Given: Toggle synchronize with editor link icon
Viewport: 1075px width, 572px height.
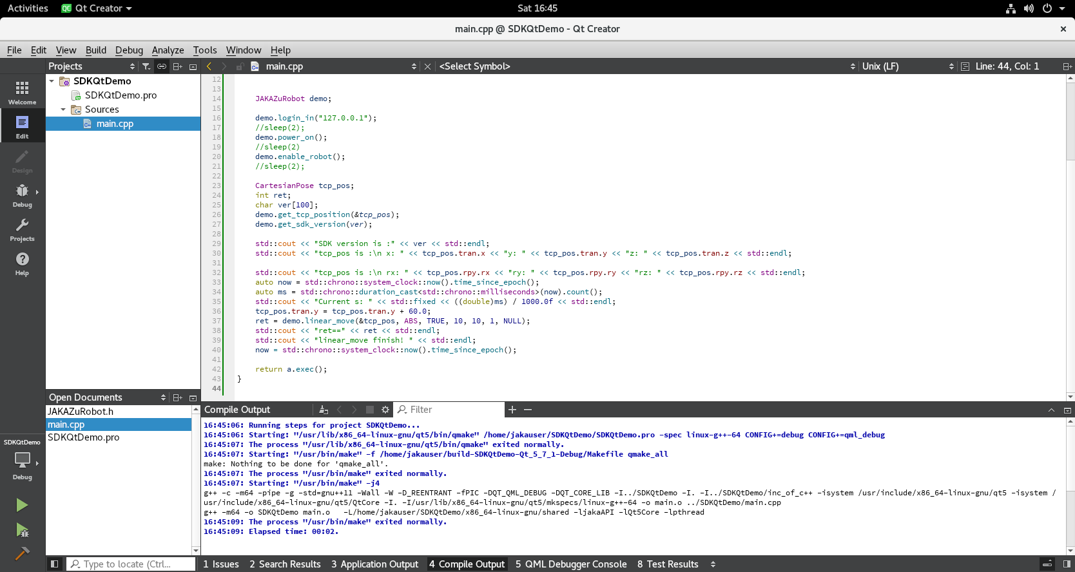Looking at the screenshot, I should 162,66.
